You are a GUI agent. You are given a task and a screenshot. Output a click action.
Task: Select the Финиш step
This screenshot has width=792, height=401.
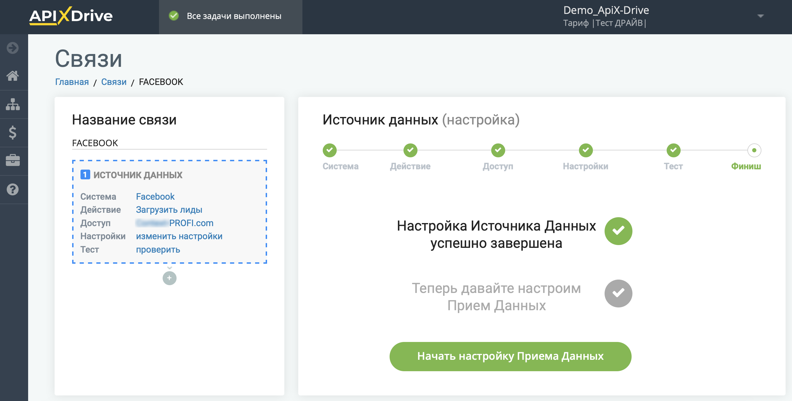tap(754, 150)
